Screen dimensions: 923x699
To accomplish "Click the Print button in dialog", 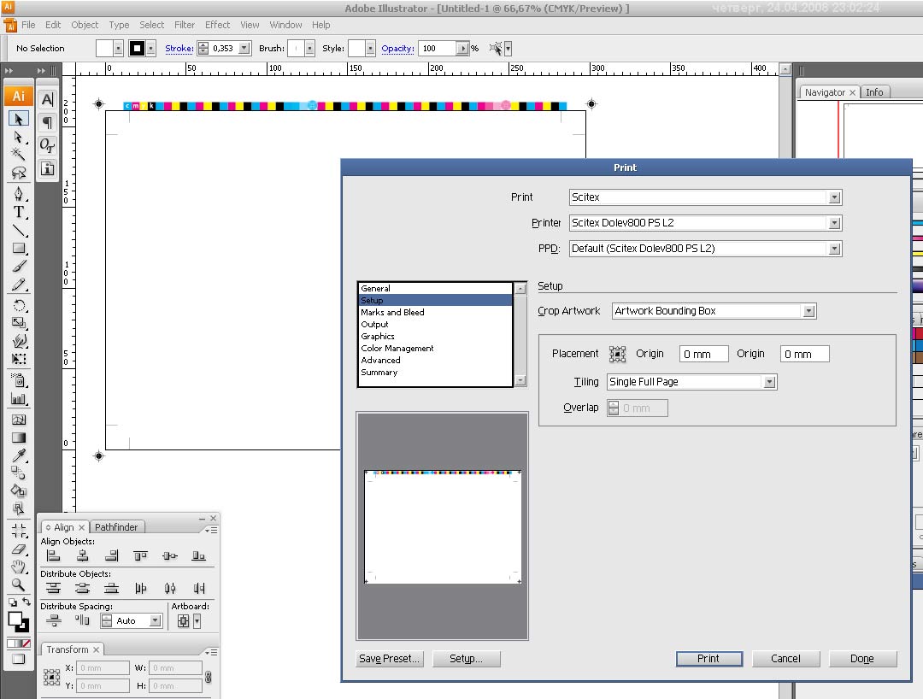I will pos(708,659).
